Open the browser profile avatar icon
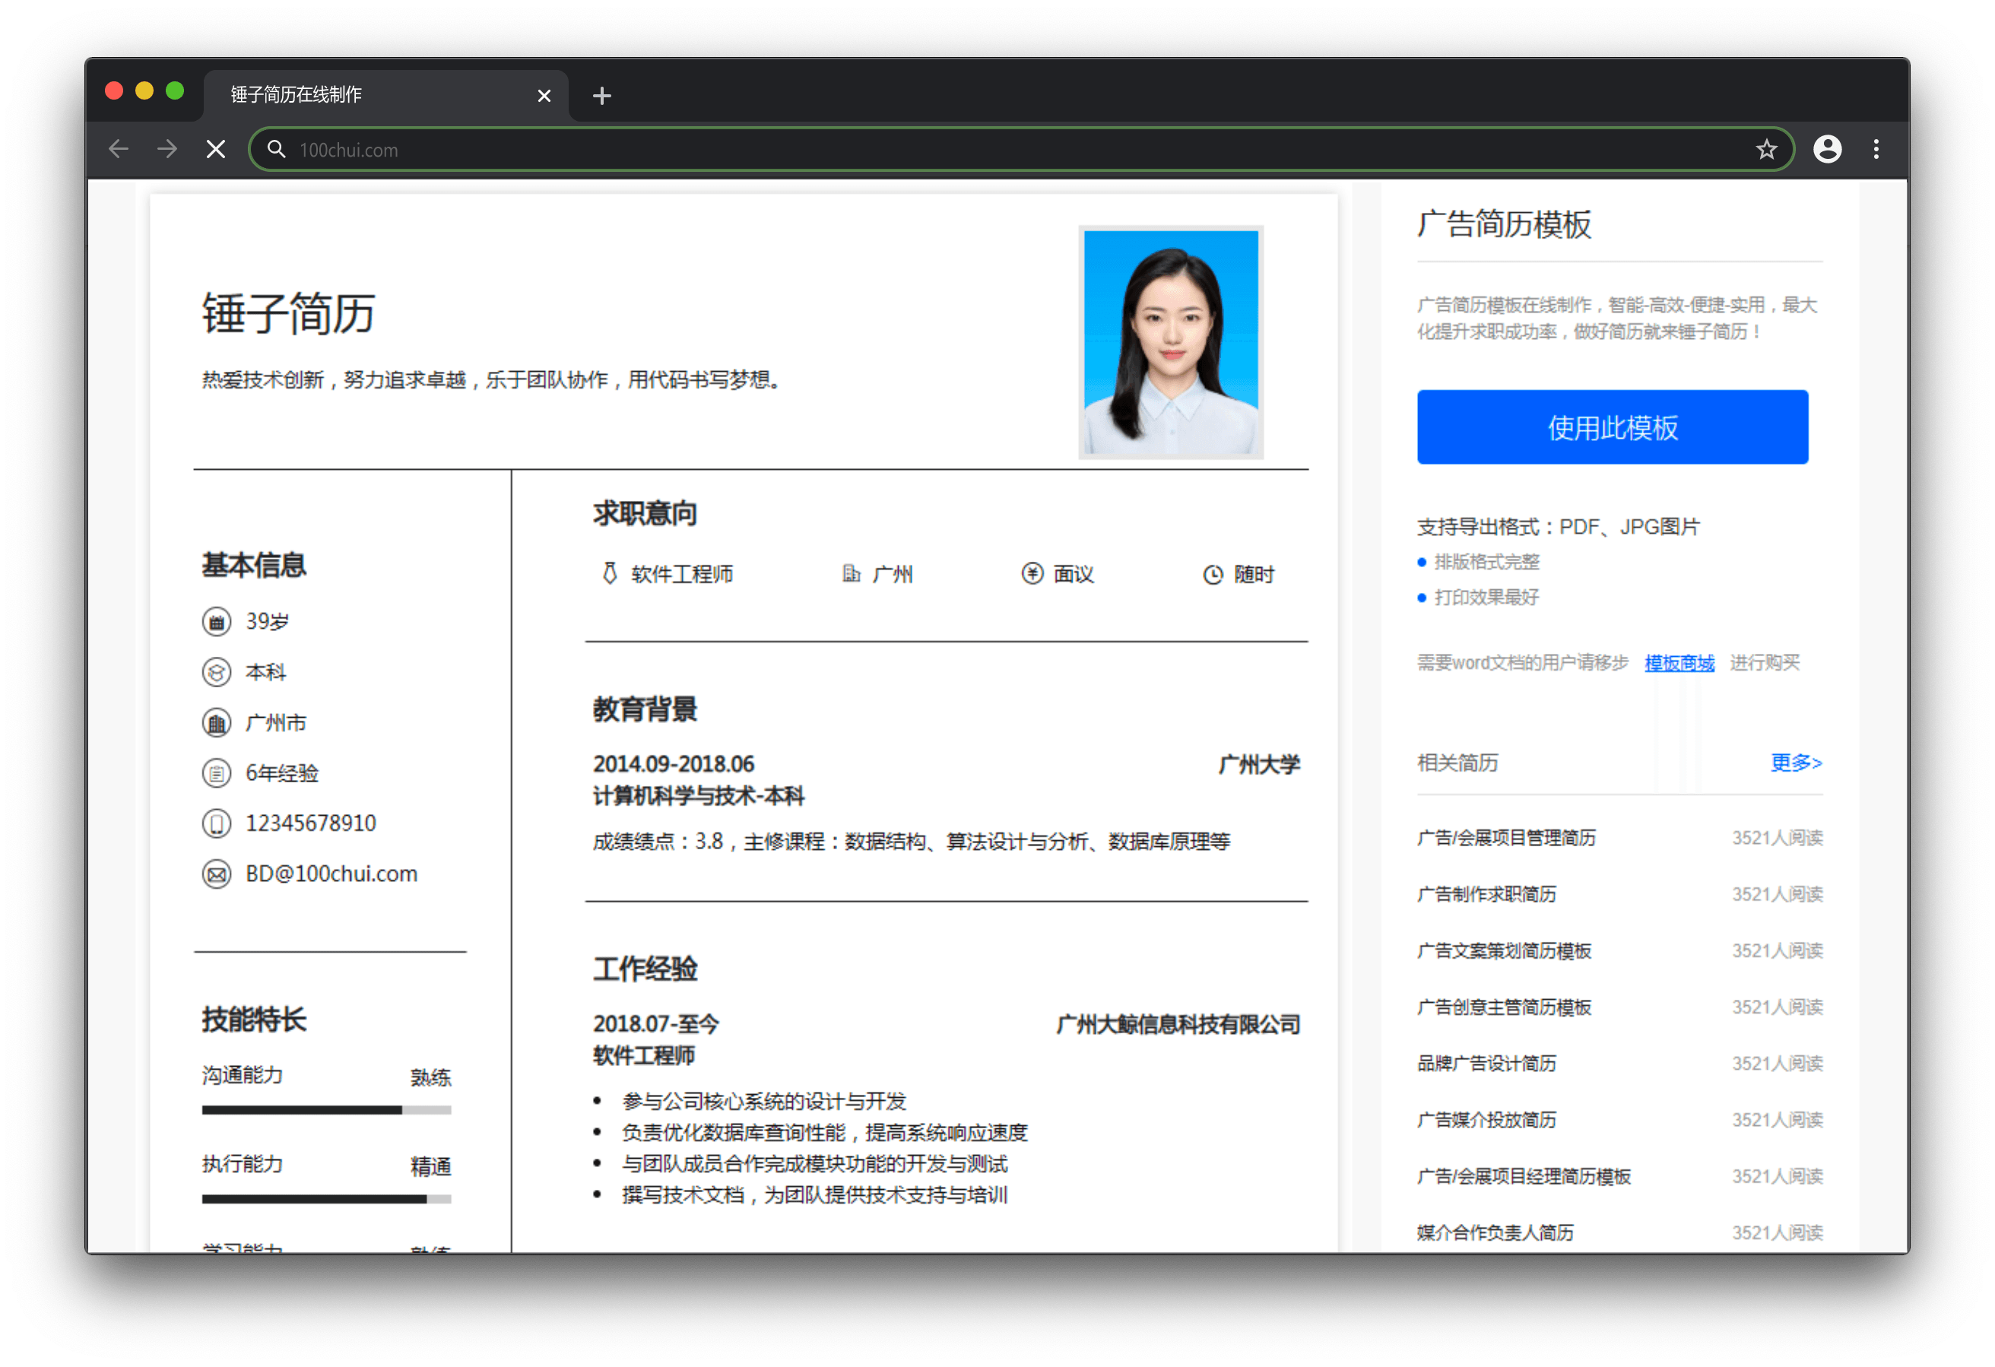The width and height of the screenshot is (1995, 1367). (x=1827, y=150)
